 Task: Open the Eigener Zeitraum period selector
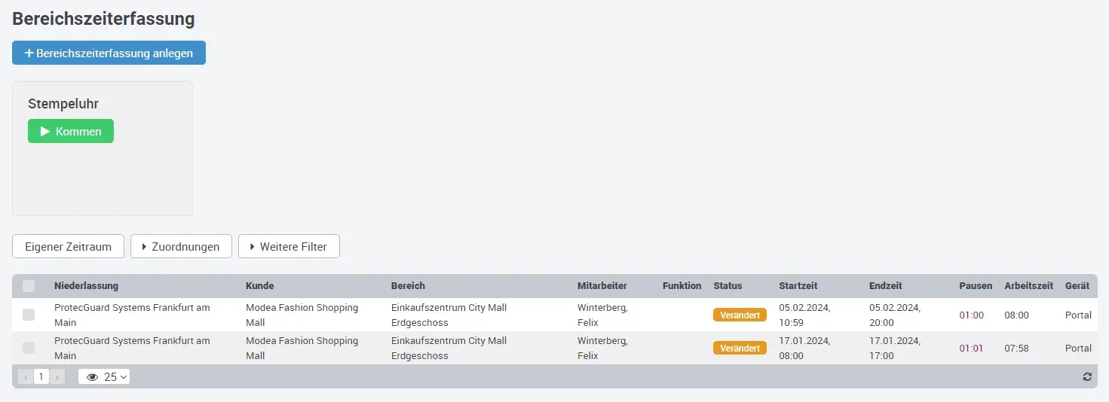[x=68, y=246]
